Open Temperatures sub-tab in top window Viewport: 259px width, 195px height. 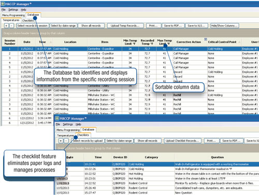11,20
